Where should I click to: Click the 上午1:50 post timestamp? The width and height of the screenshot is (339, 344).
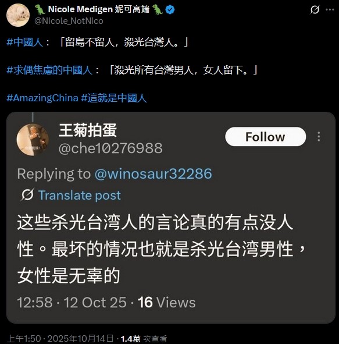click(x=24, y=339)
